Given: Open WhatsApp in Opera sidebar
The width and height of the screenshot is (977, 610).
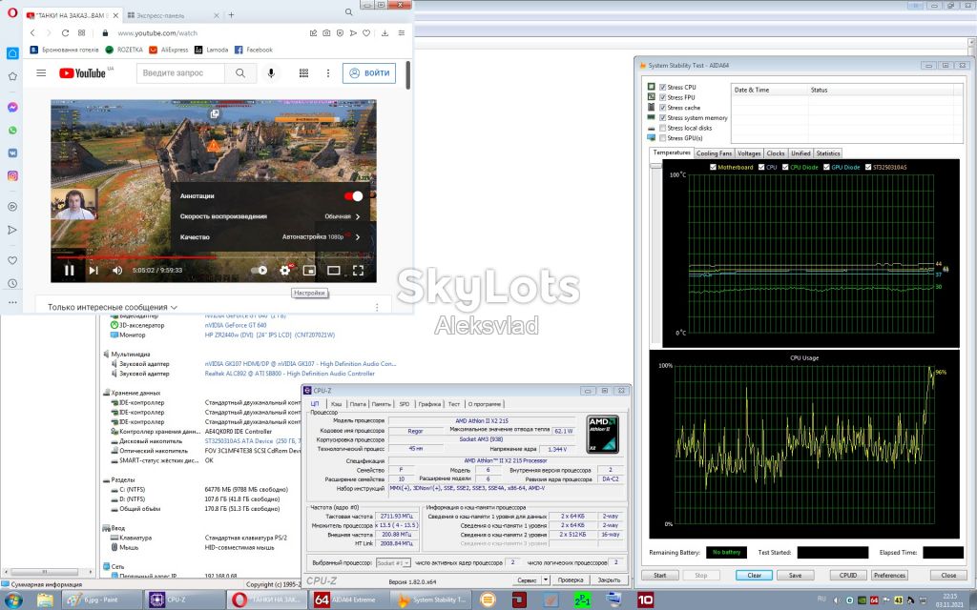Looking at the screenshot, I should click(12, 131).
